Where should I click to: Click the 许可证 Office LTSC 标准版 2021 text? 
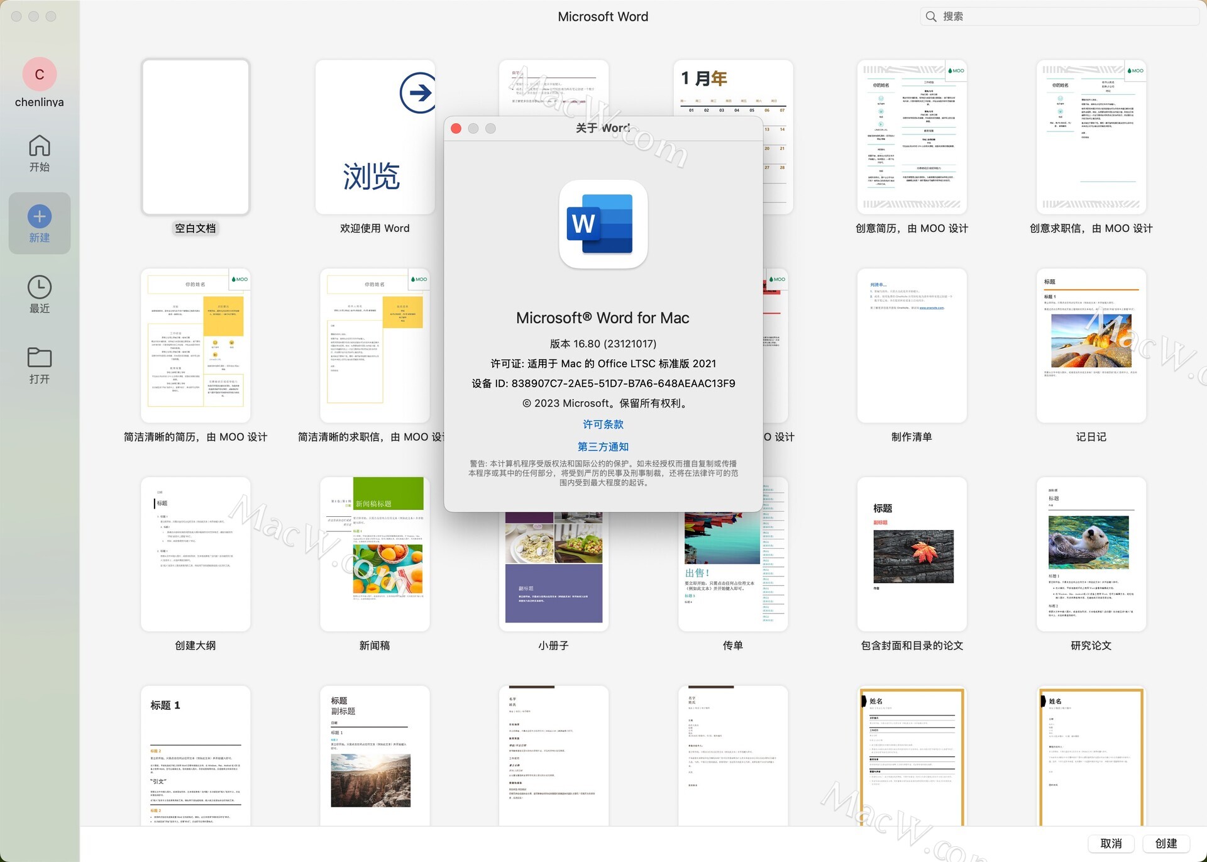[x=603, y=363]
